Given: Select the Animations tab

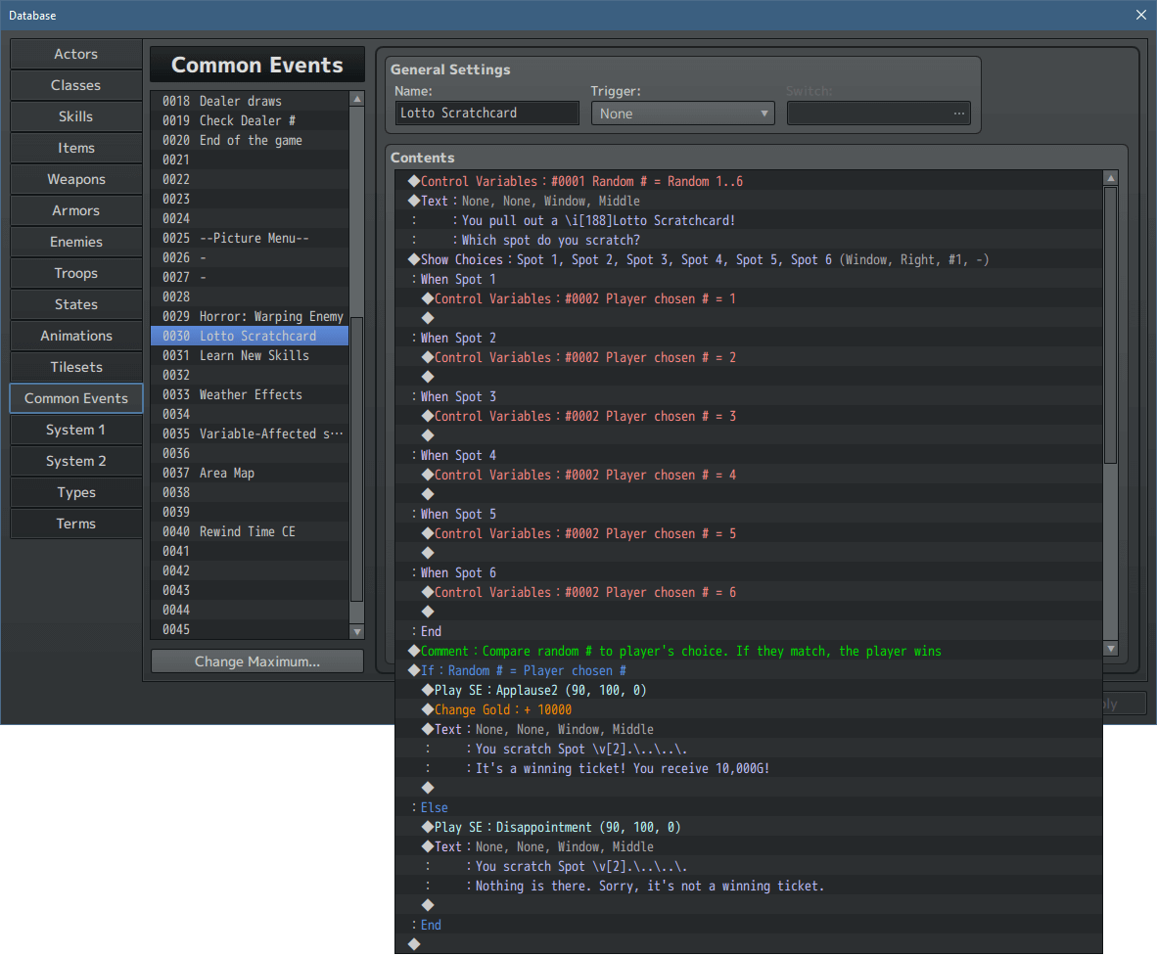Looking at the screenshot, I should (76, 337).
